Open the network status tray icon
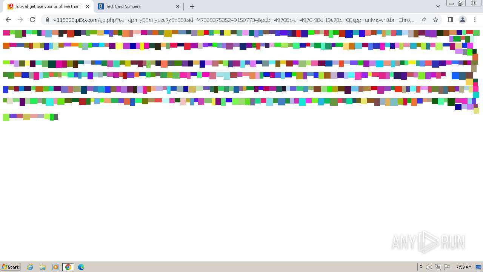This screenshot has height=272, width=483. coord(438,267)
